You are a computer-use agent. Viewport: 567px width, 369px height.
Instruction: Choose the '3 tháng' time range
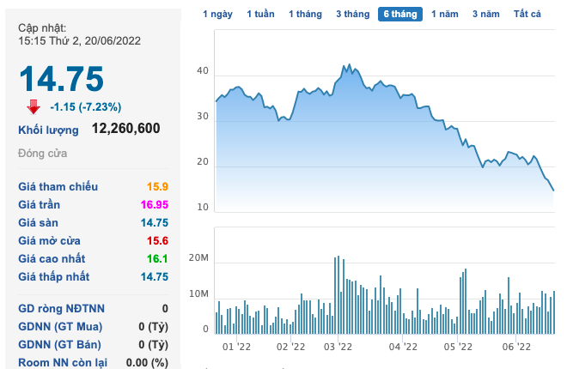click(x=352, y=14)
